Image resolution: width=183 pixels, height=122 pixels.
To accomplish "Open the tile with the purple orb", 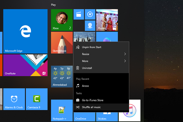I will [107, 37].
